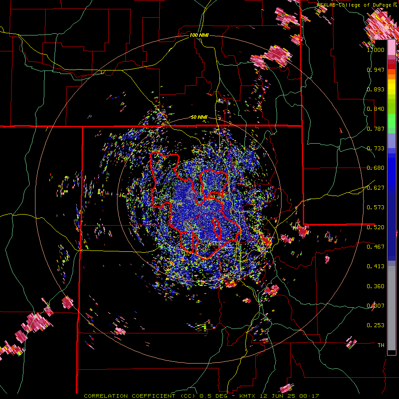Click the TH threshold label on scale

381,345
